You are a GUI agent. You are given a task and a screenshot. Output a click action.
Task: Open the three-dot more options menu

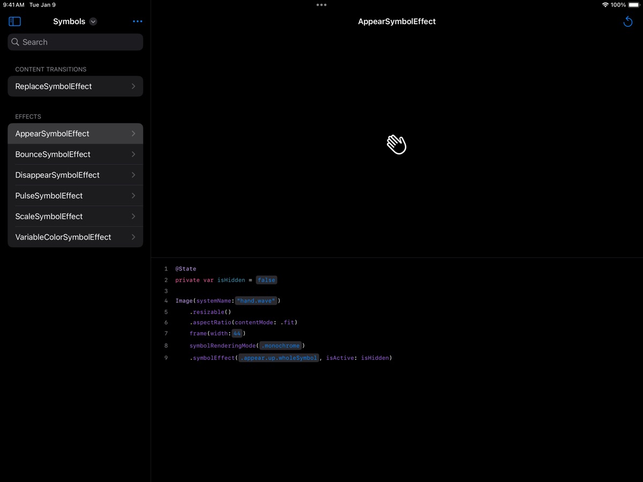[x=138, y=21]
